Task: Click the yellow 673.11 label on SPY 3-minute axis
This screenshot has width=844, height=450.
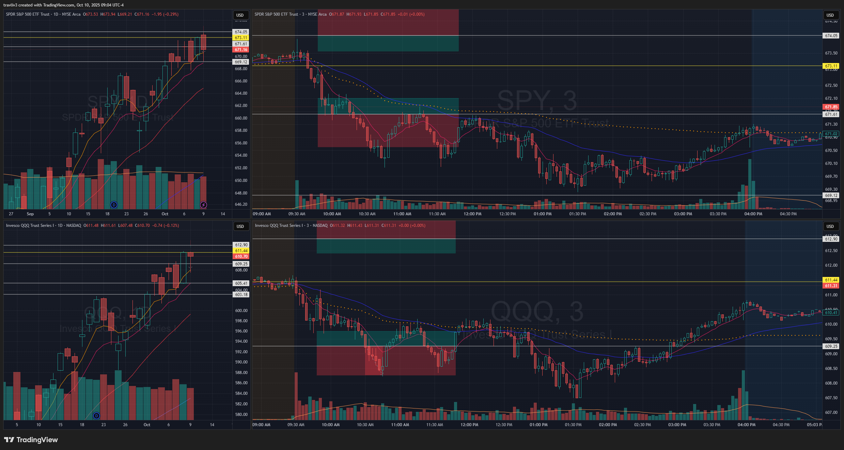Action: click(x=831, y=66)
